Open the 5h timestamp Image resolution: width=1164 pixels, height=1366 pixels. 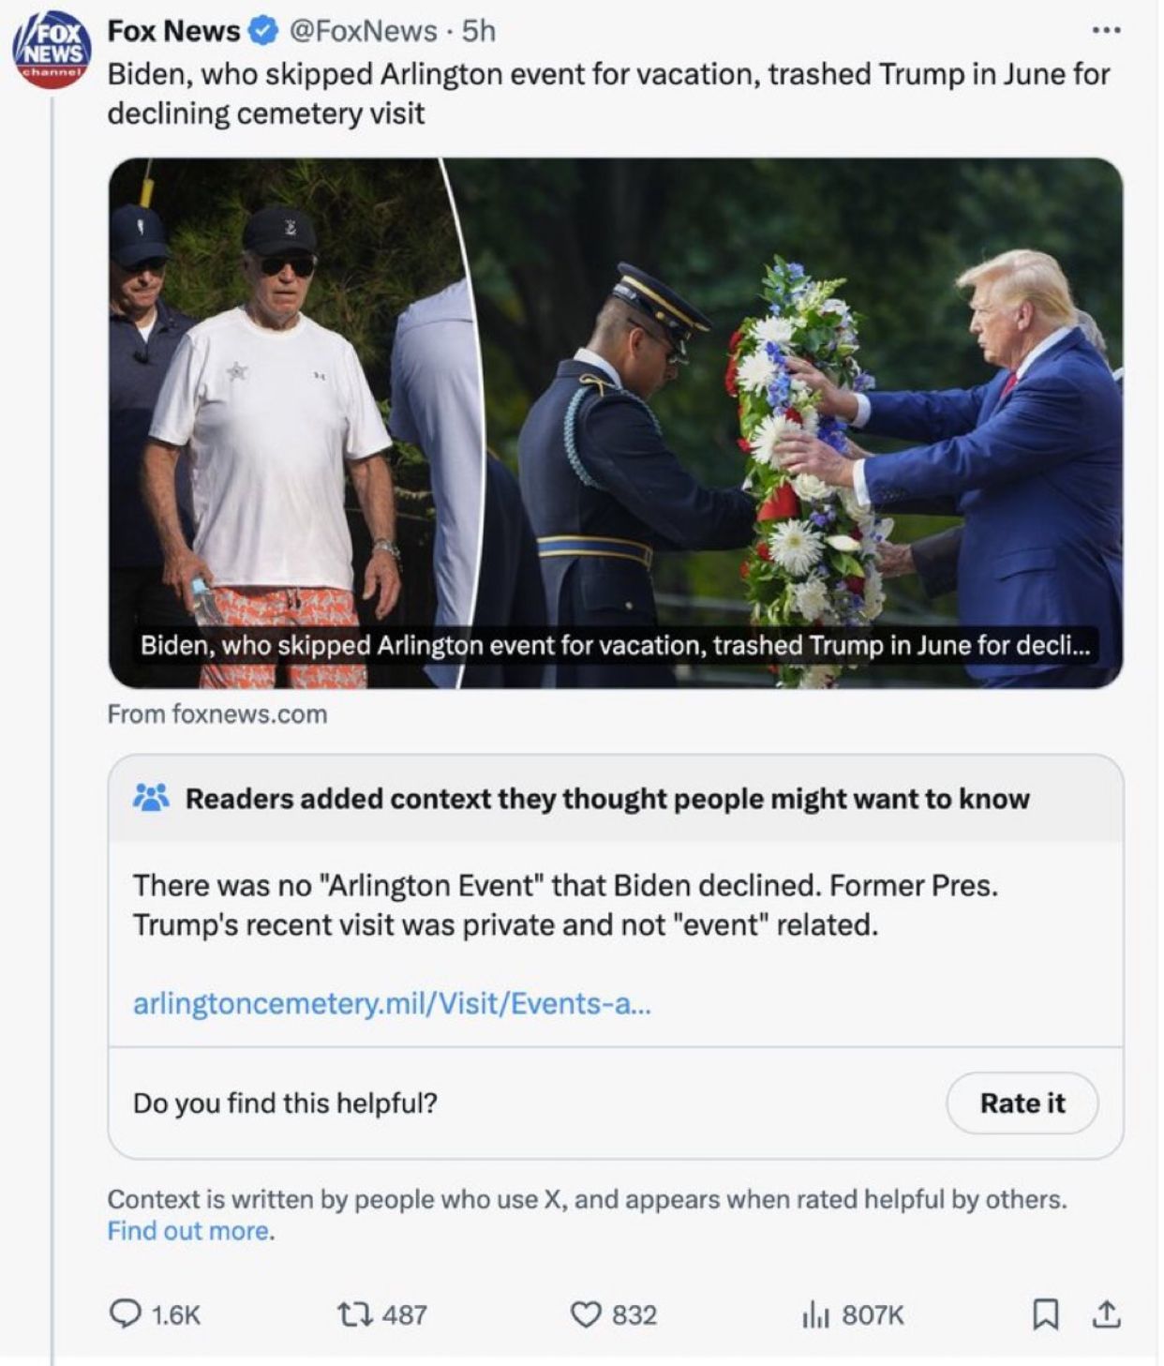click(x=478, y=31)
